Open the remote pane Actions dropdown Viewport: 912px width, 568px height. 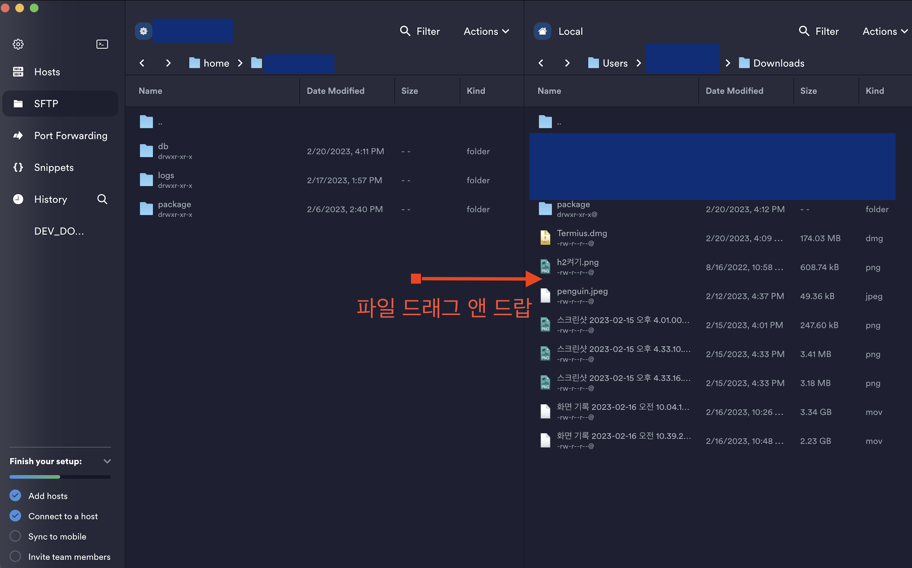tap(486, 31)
